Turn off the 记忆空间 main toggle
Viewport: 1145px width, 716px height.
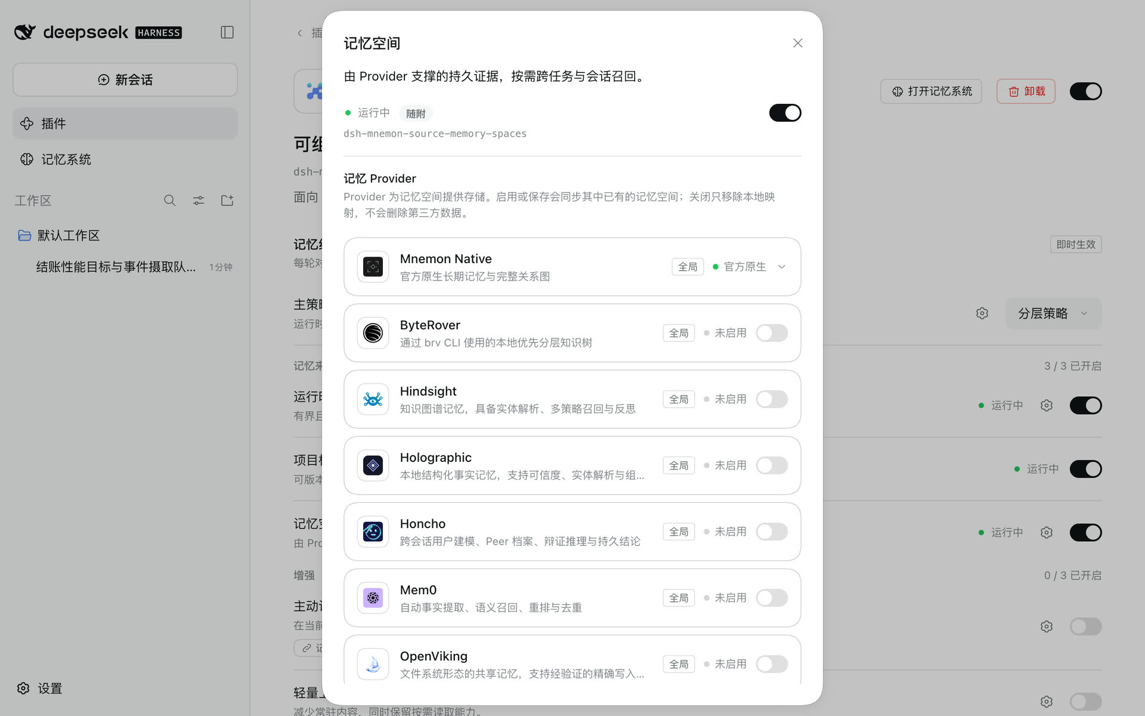coord(785,113)
